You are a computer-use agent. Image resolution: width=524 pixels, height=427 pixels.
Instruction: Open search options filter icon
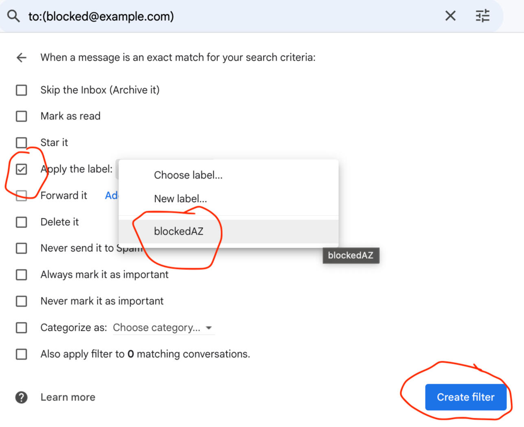482,16
